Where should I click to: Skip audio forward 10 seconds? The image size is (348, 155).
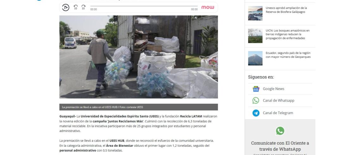click(x=84, y=7)
